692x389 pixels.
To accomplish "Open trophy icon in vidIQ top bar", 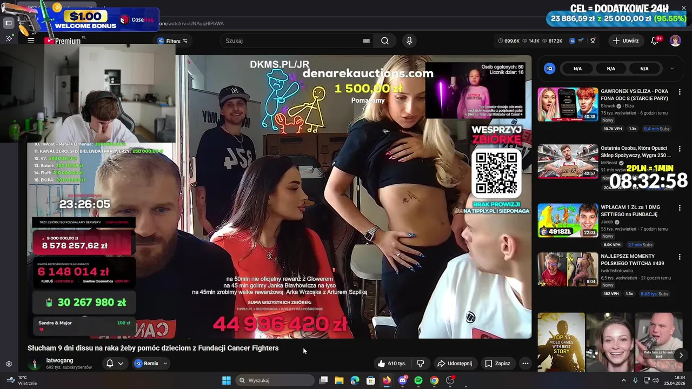I will pos(593,41).
